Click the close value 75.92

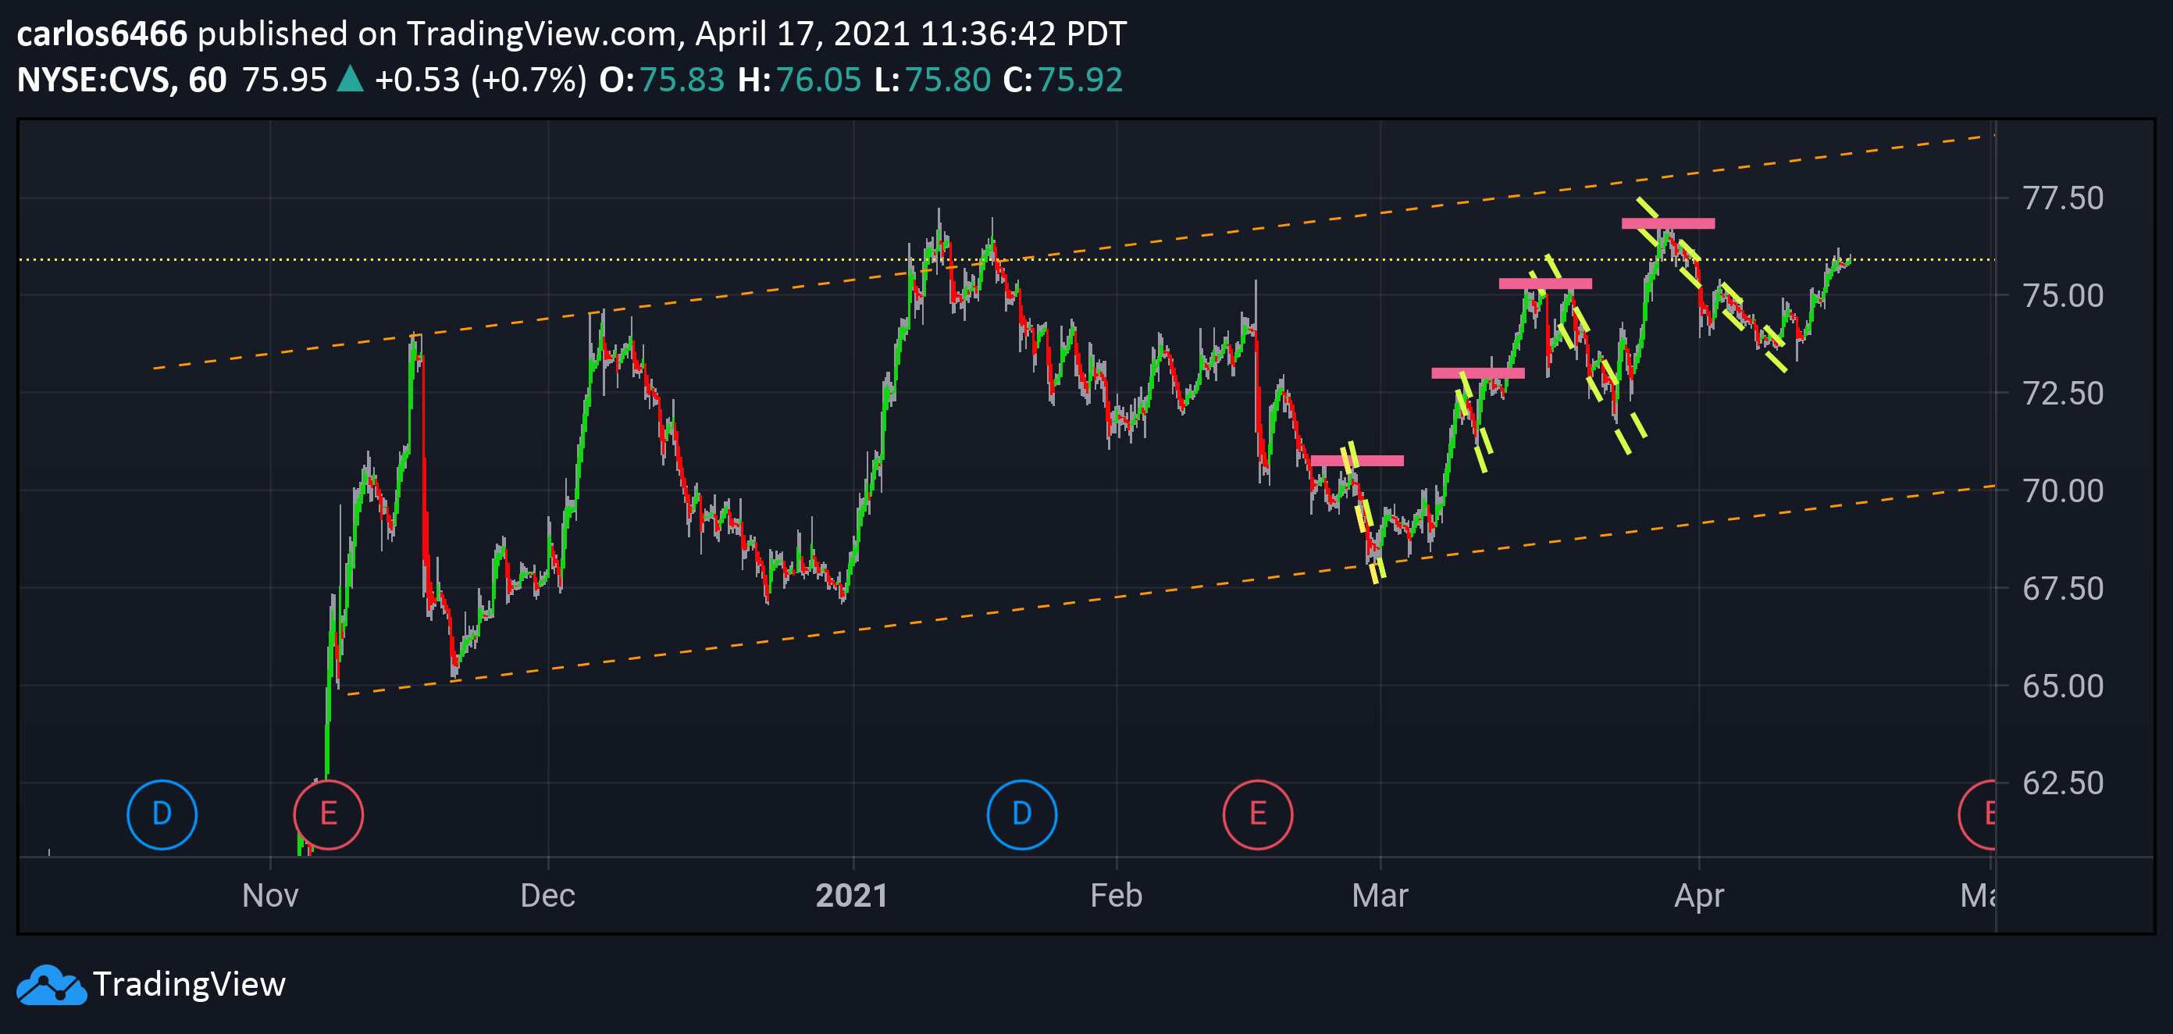(1080, 80)
